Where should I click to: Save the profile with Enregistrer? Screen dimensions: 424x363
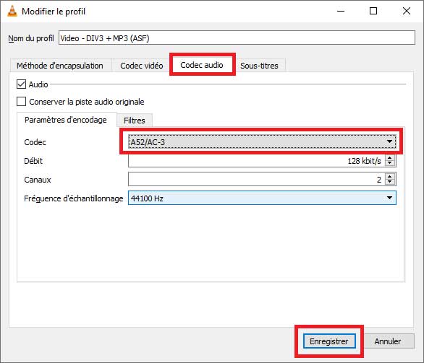click(329, 341)
